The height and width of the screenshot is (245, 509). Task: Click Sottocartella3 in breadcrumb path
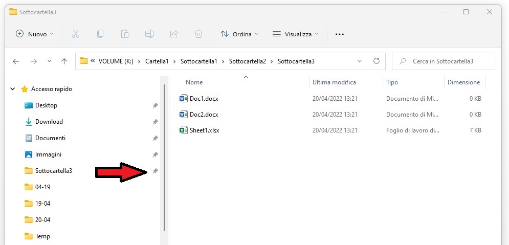tap(296, 61)
